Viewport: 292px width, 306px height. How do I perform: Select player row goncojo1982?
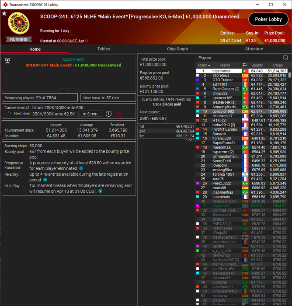pos(242,111)
